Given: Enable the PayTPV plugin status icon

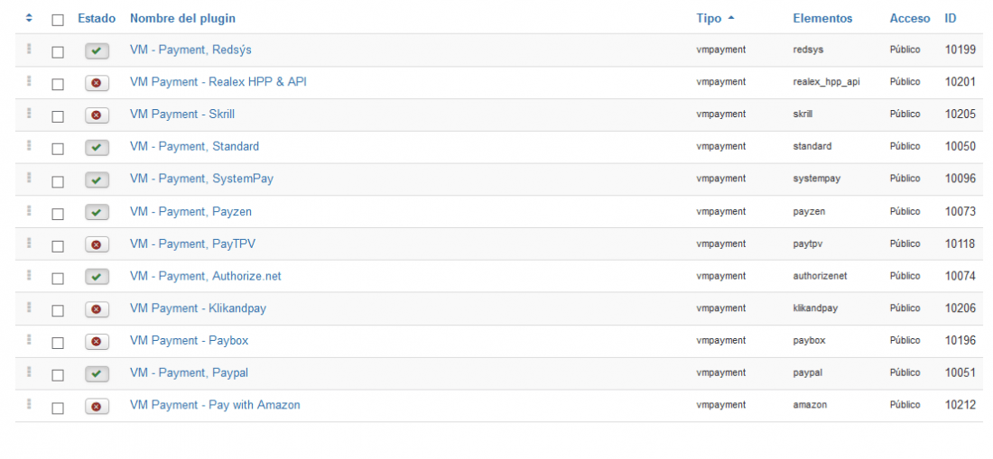Looking at the screenshot, I should [x=97, y=244].
